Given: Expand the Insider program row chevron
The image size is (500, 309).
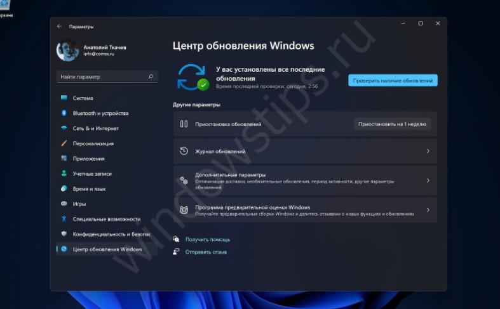Looking at the screenshot, I should pyautogui.click(x=428, y=210).
